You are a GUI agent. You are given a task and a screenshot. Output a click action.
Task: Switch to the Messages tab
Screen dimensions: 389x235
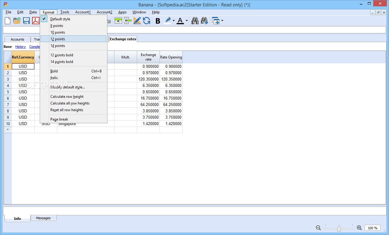(43, 218)
